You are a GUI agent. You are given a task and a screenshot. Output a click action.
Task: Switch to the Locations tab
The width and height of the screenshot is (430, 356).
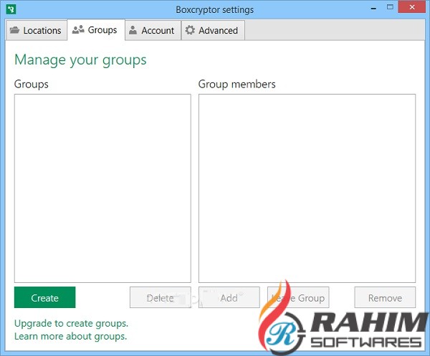pyautogui.click(x=37, y=30)
